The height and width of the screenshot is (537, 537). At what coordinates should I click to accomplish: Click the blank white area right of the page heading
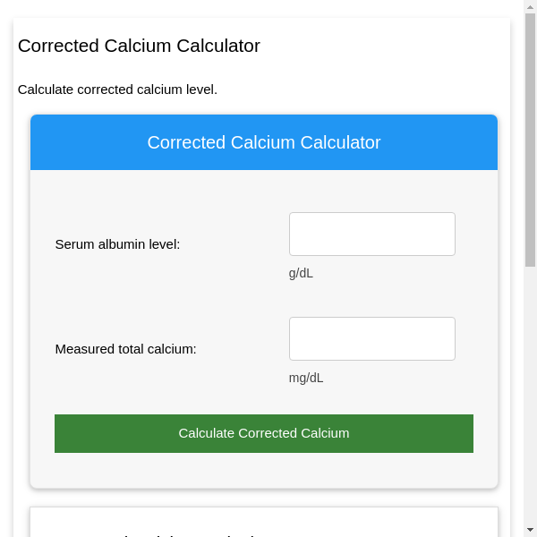point(385,46)
